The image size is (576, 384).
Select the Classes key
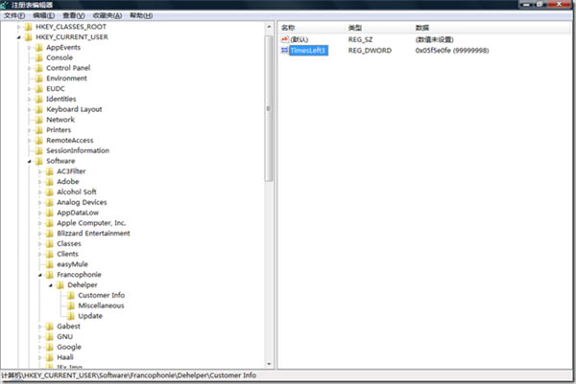click(x=69, y=243)
